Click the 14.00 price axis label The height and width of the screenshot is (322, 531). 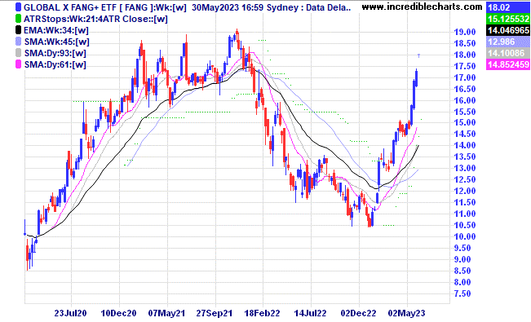click(x=465, y=145)
